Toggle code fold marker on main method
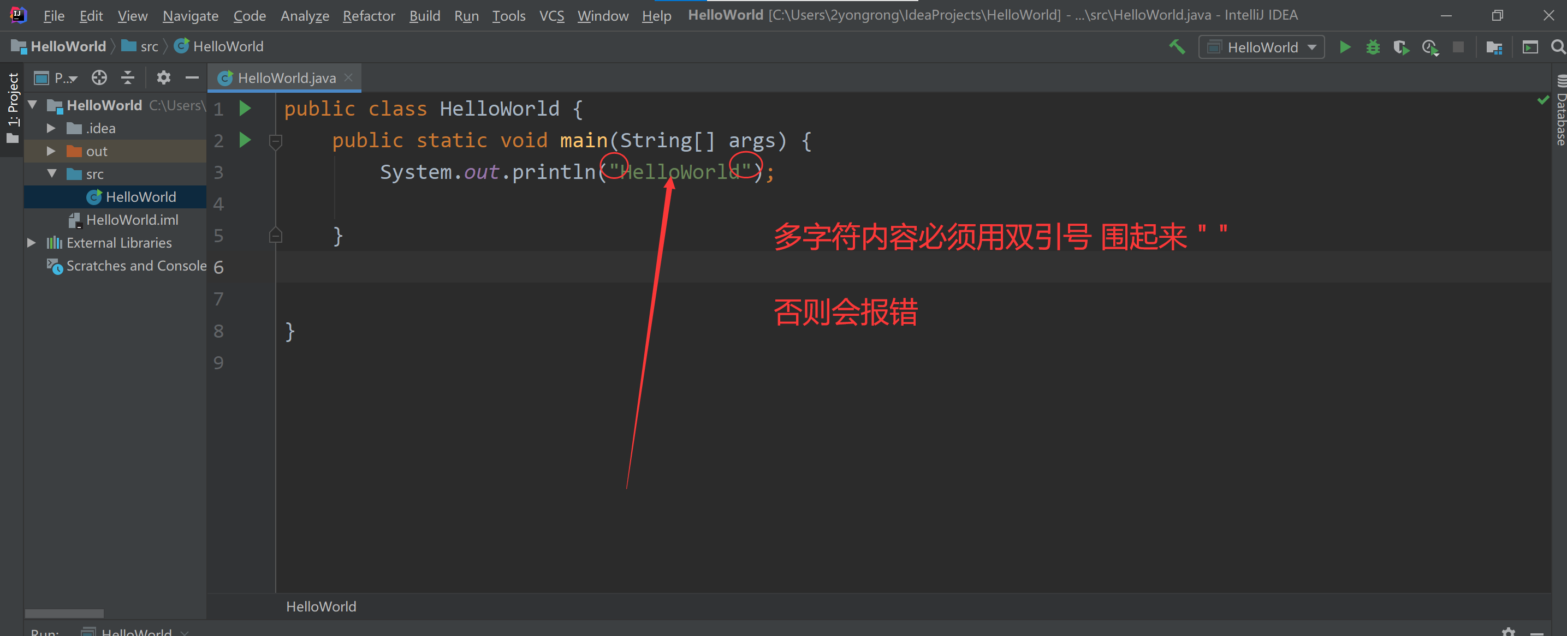 point(276,141)
